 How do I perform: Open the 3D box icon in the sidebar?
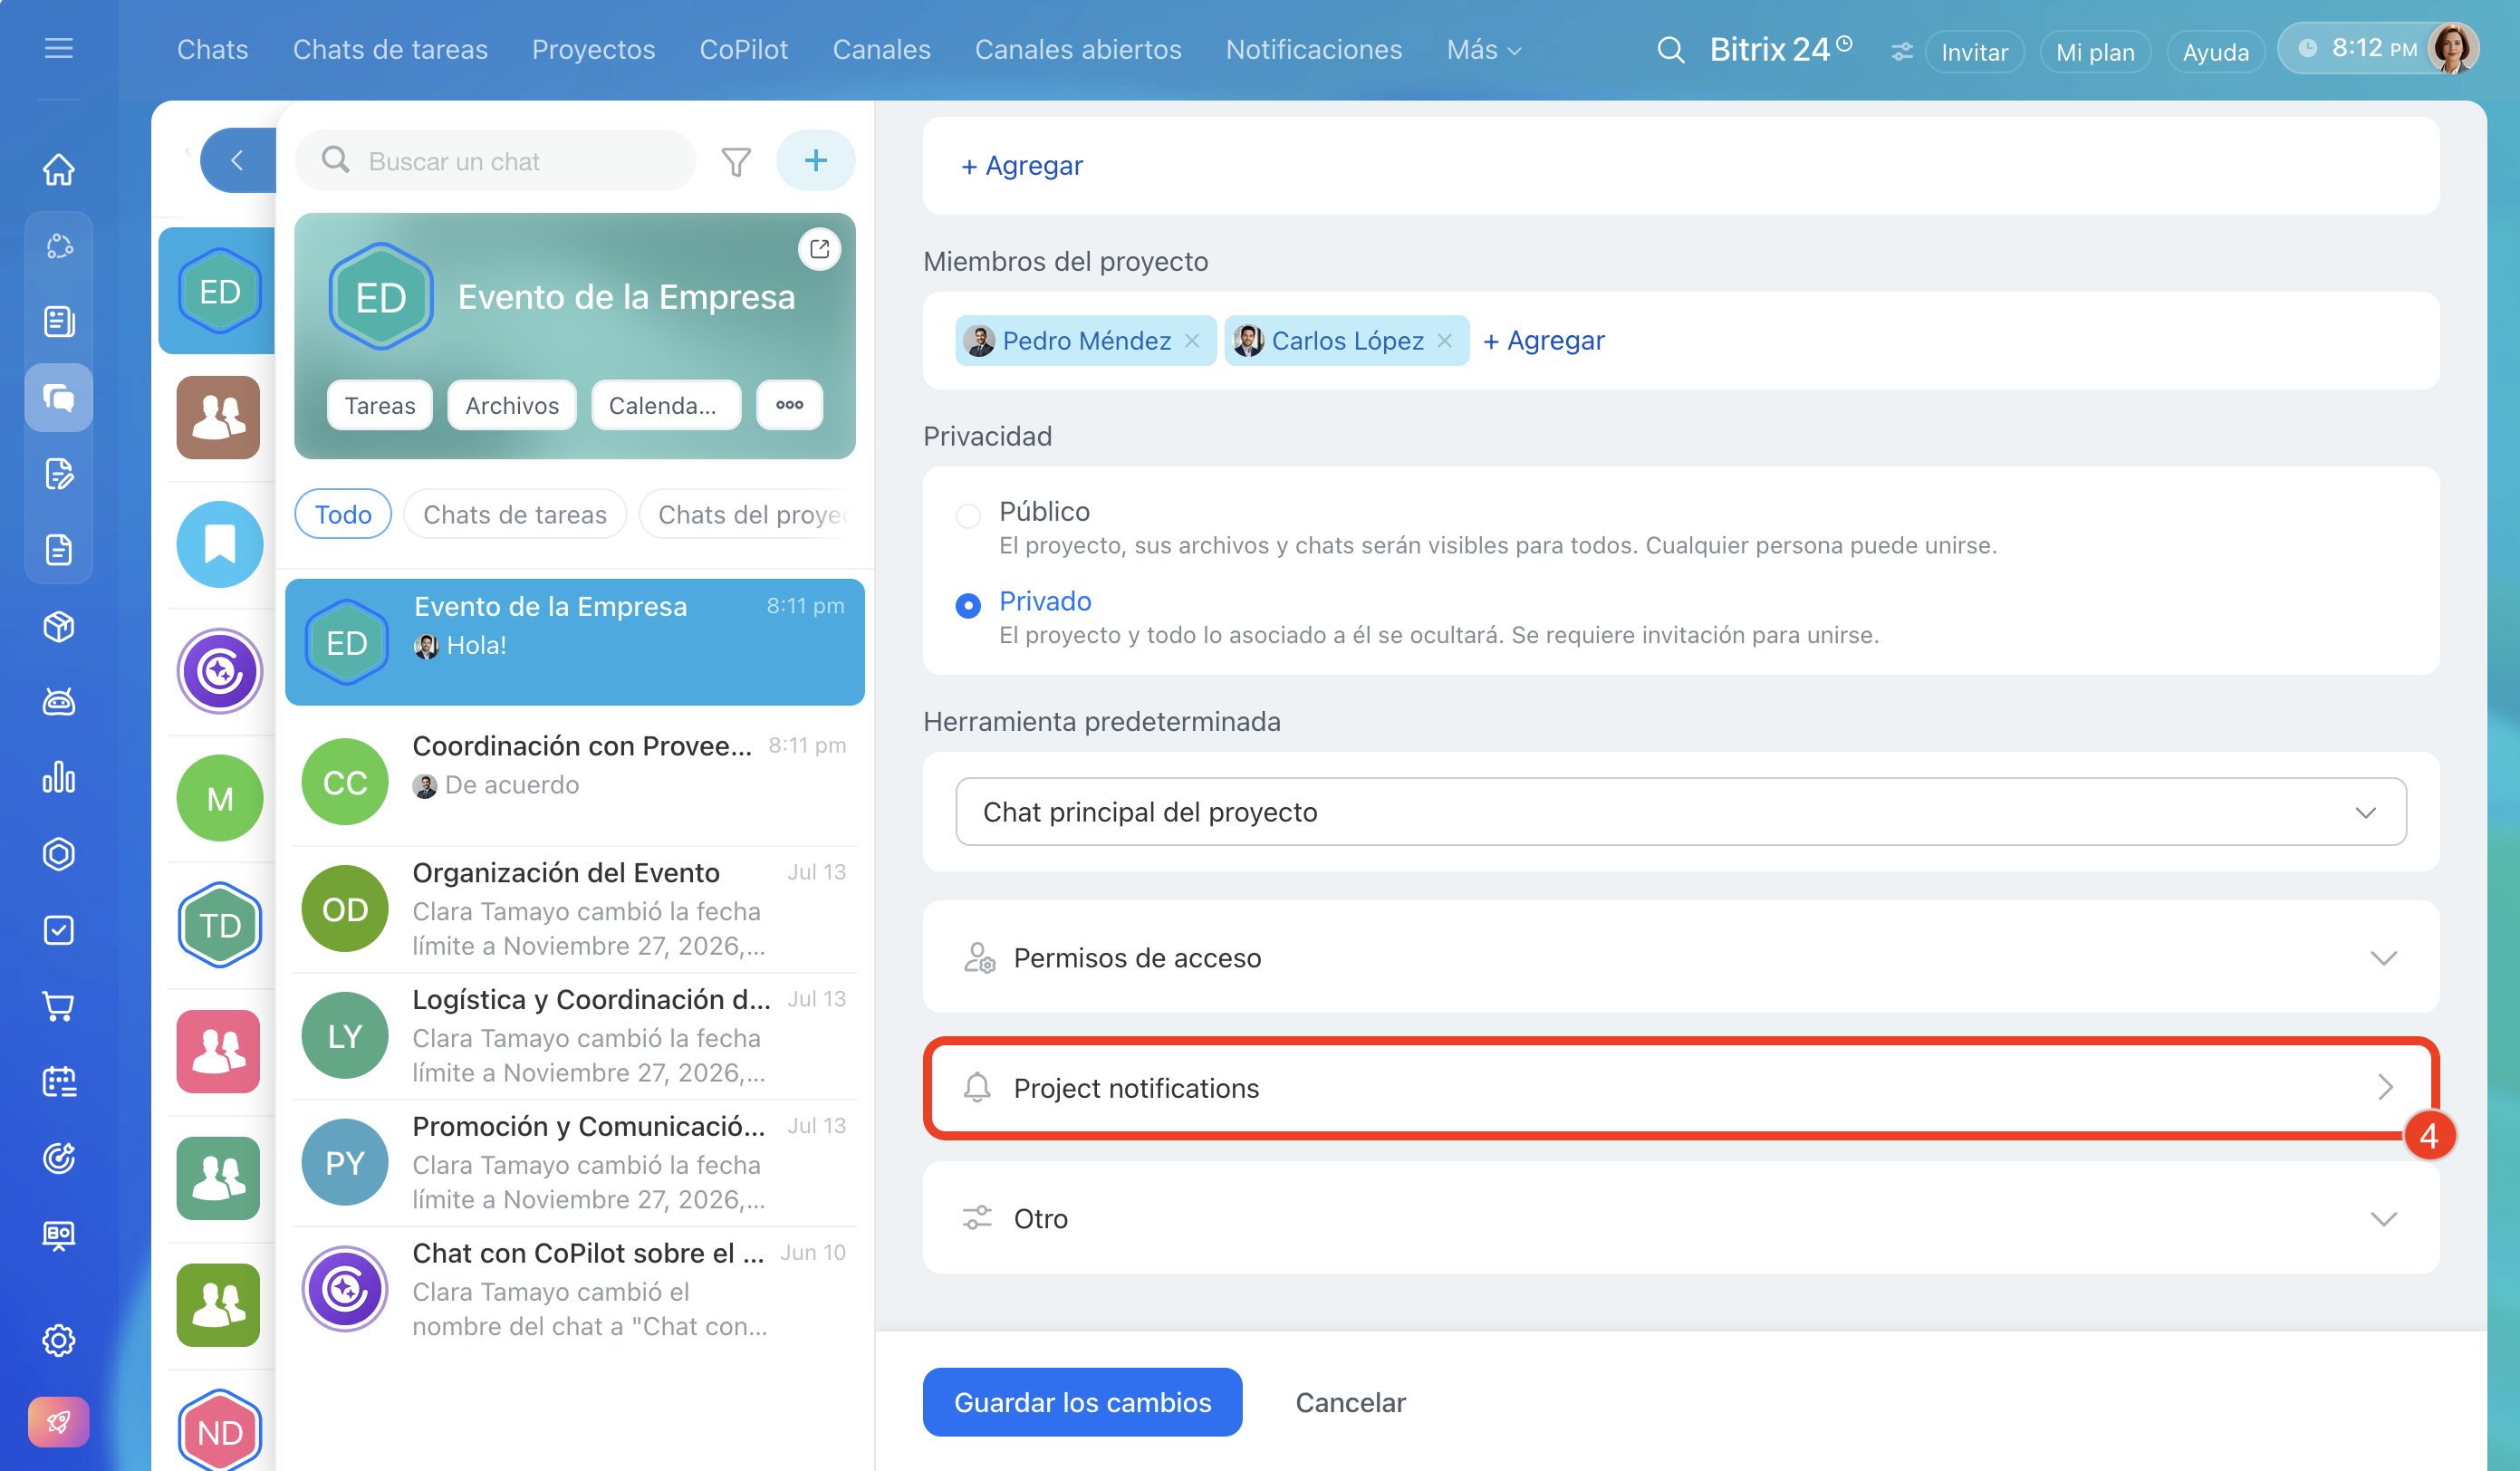[59, 626]
